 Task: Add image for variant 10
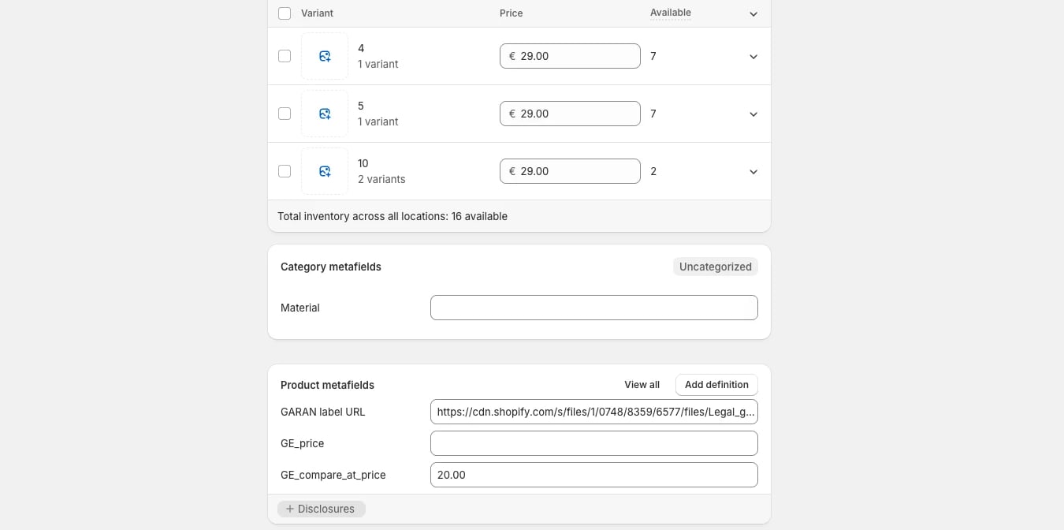click(325, 171)
